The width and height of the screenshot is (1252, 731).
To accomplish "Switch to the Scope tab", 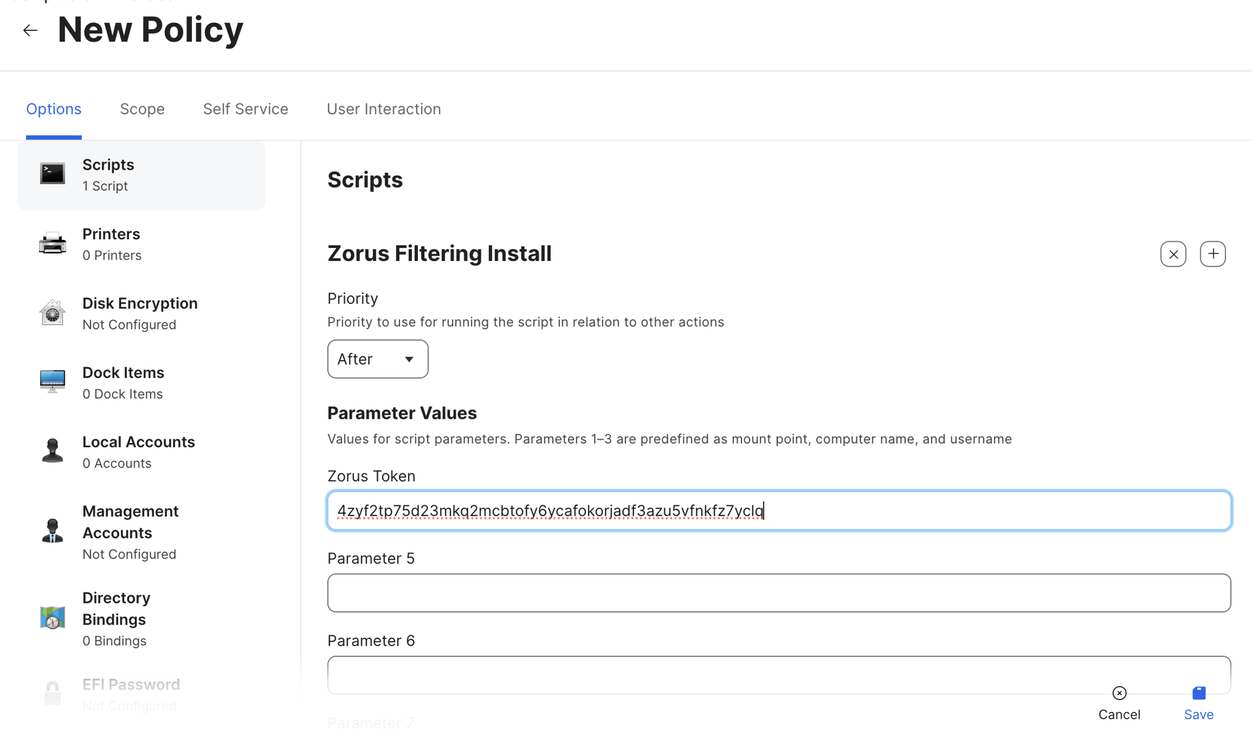I will (x=142, y=109).
